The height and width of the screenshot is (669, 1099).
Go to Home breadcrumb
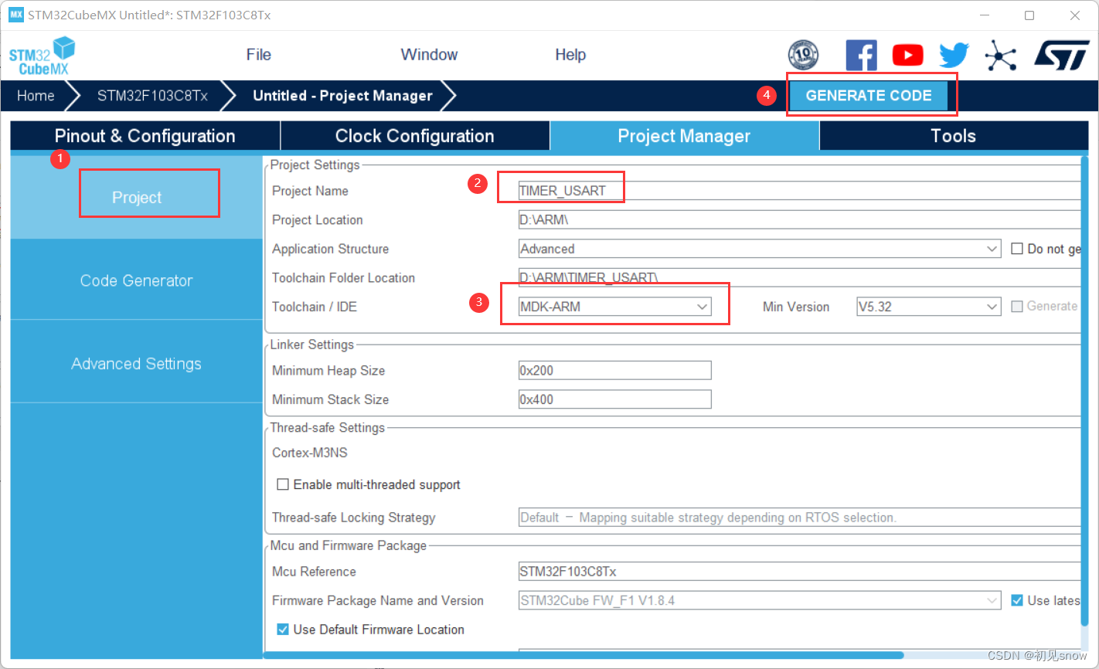36,96
